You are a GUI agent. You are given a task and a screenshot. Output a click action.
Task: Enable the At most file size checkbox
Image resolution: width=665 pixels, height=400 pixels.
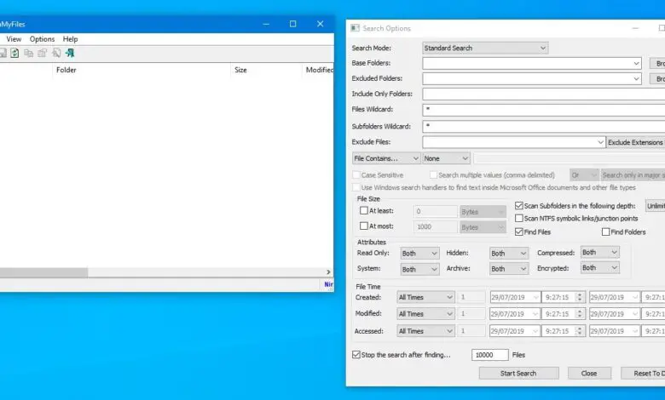pos(364,226)
